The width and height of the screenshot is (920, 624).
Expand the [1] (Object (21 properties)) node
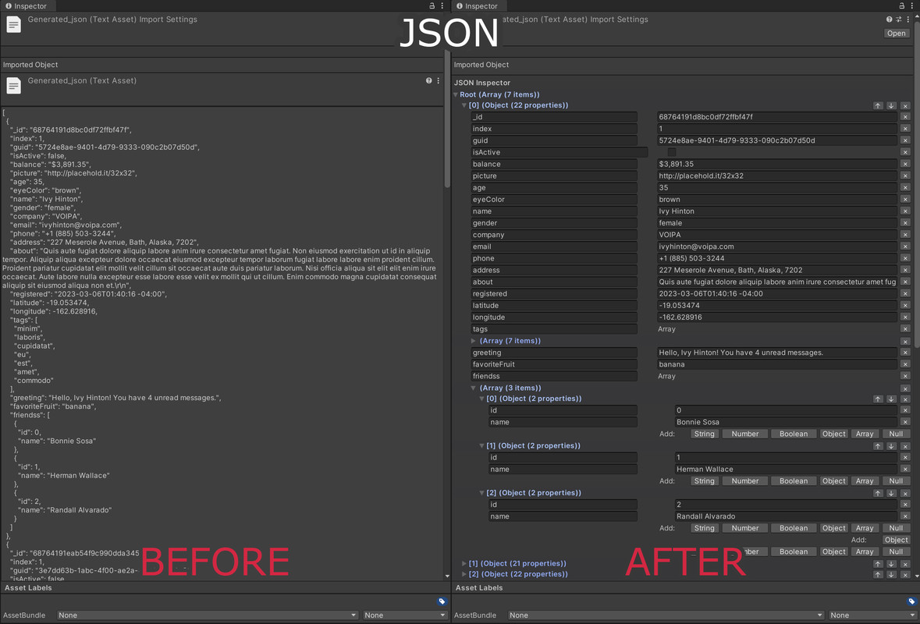click(464, 562)
